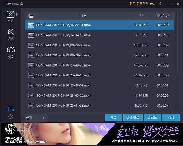
Task: Open the 전체 filter dropdown
Action: (x=36, y=118)
